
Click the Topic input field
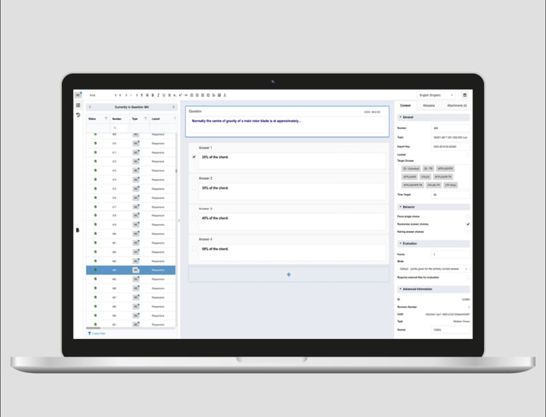coord(450,138)
